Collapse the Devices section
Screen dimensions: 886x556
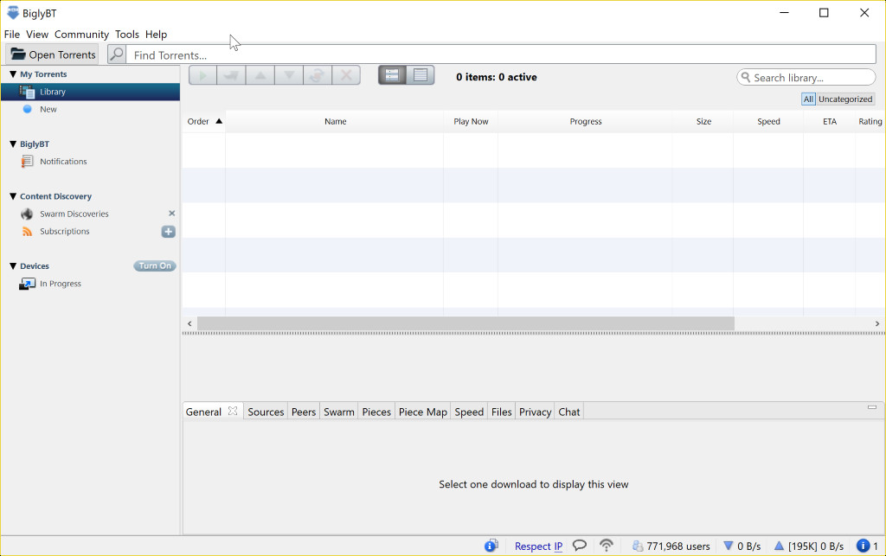click(x=13, y=265)
